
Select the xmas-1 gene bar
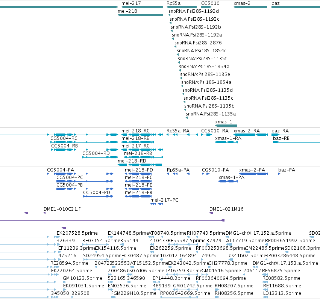(x=226, y=126)
